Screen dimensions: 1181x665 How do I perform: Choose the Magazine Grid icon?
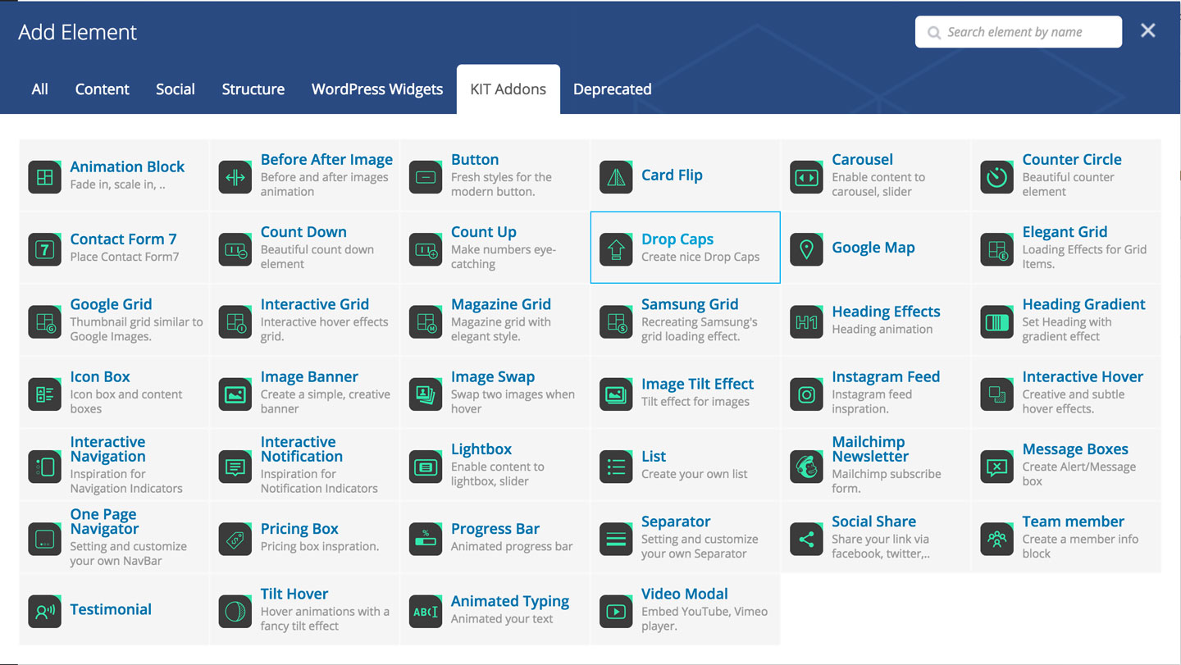tap(425, 322)
